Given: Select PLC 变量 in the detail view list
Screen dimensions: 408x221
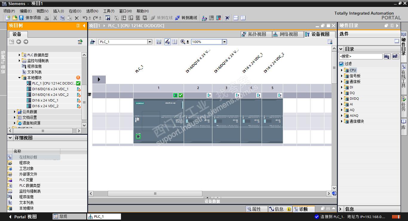Looking at the screenshot, I should click(x=26, y=180).
